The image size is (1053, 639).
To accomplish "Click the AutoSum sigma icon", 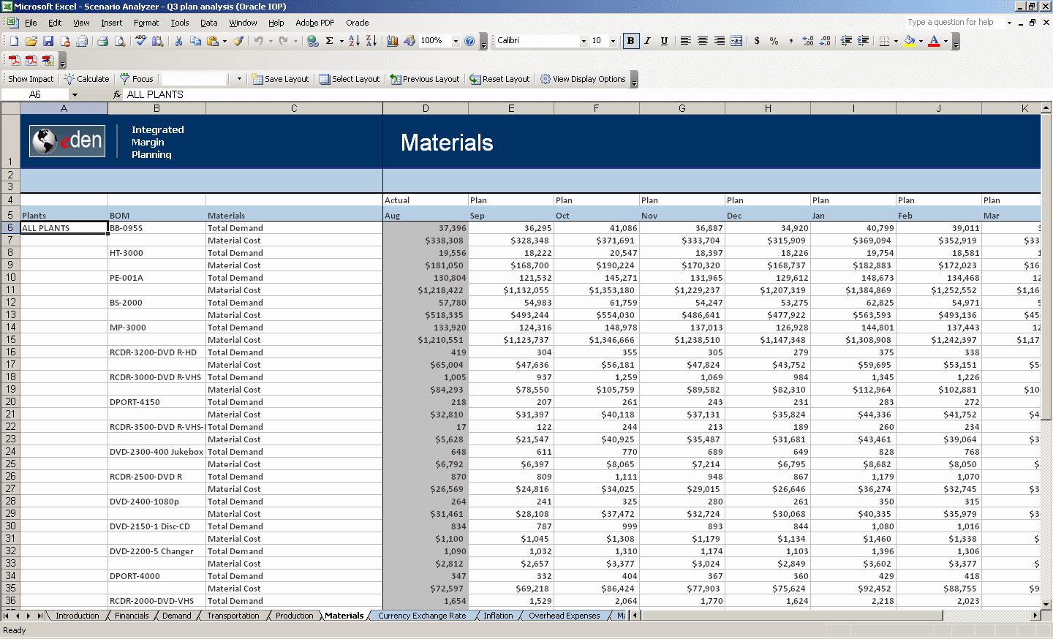I will point(330,41).
